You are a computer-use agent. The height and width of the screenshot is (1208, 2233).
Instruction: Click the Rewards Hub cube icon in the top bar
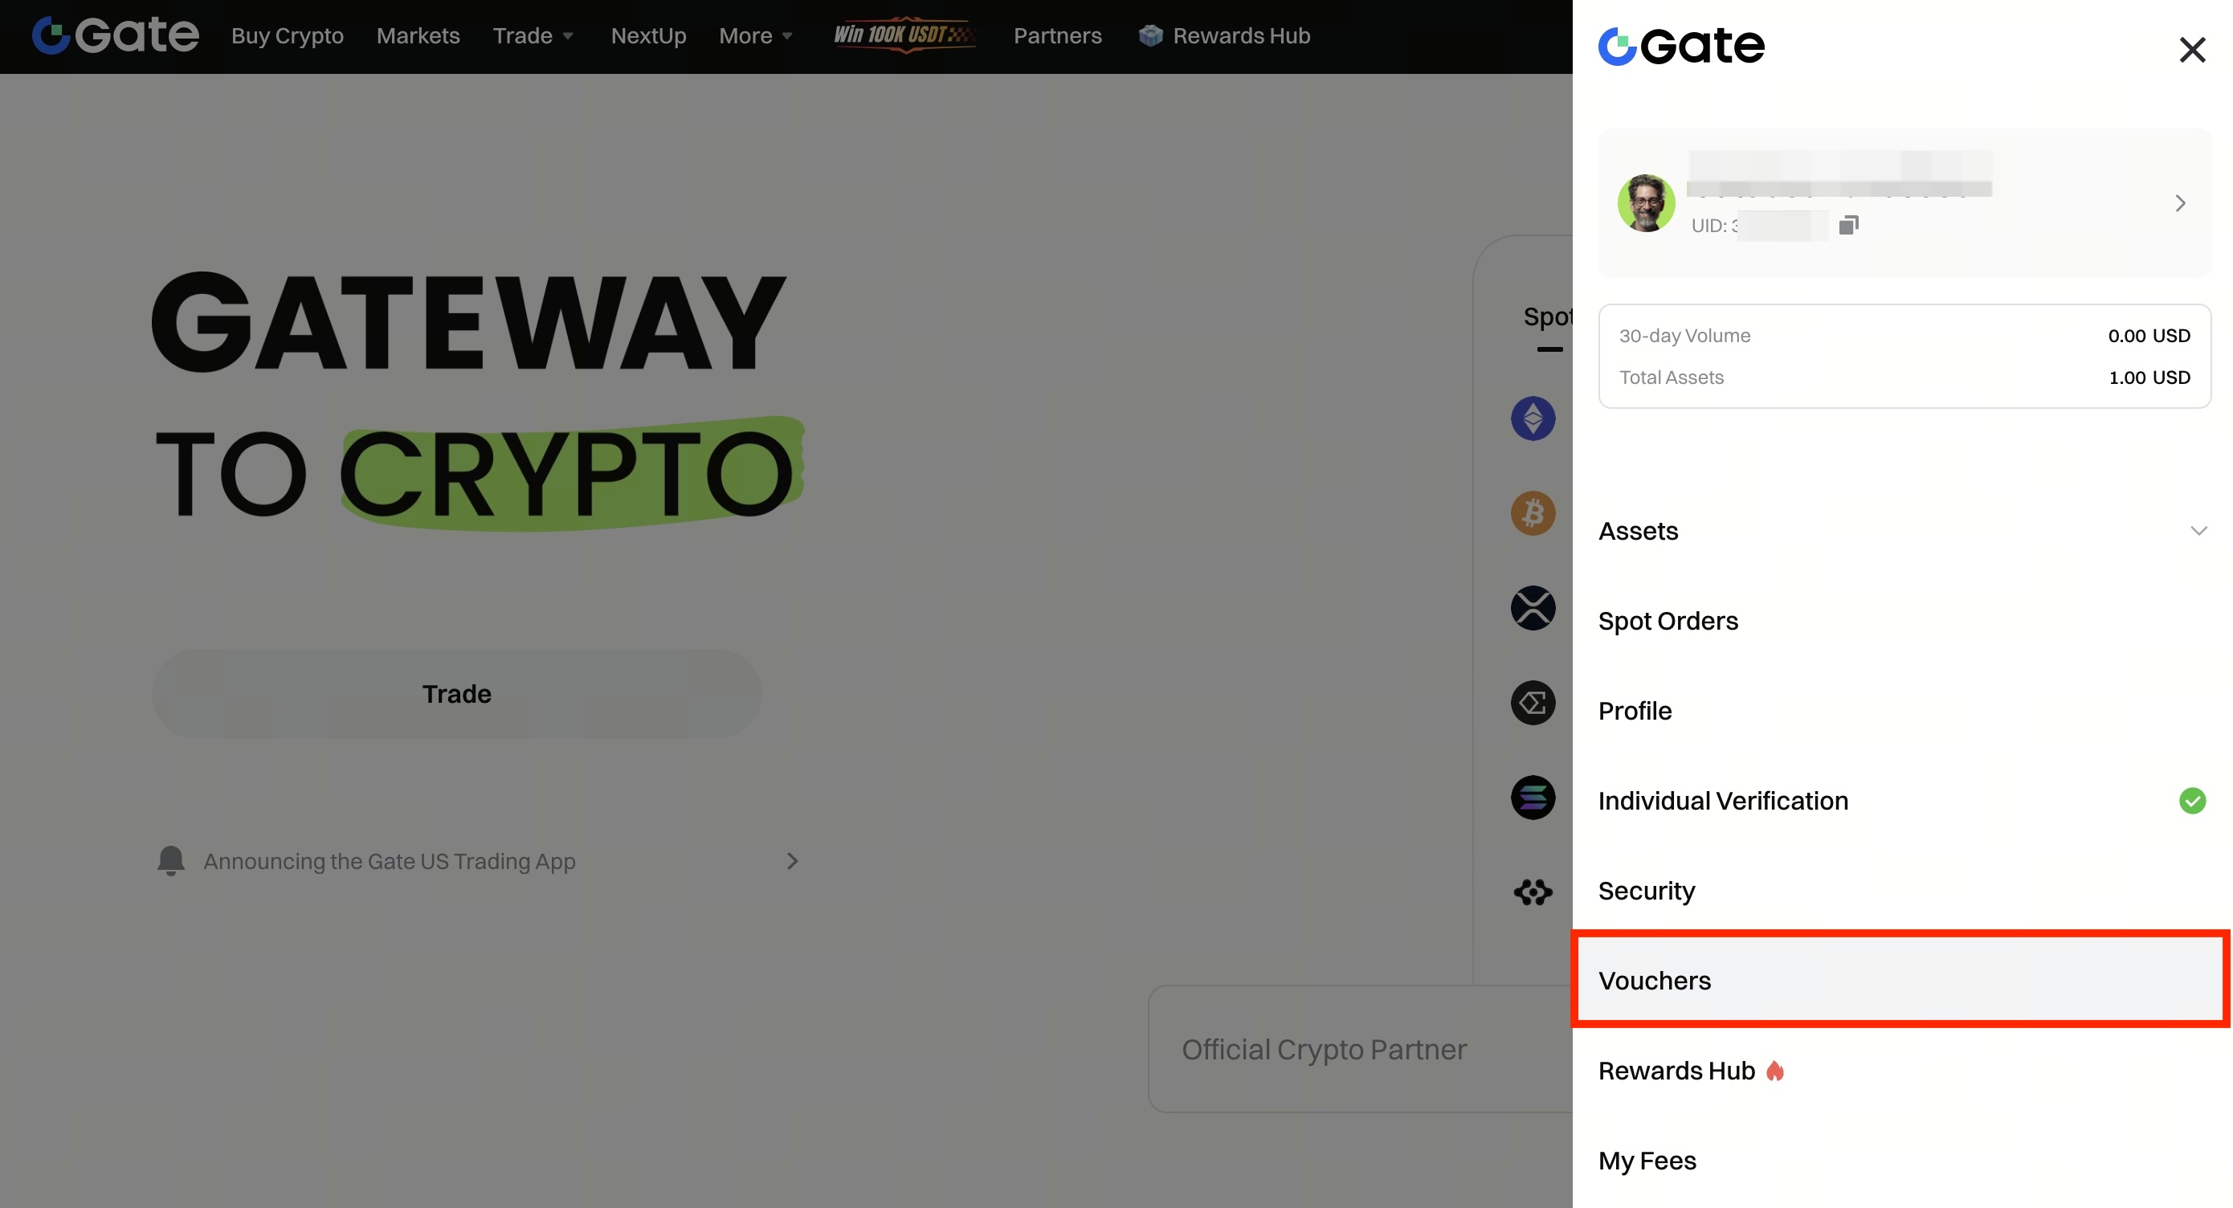(1149, 35)
